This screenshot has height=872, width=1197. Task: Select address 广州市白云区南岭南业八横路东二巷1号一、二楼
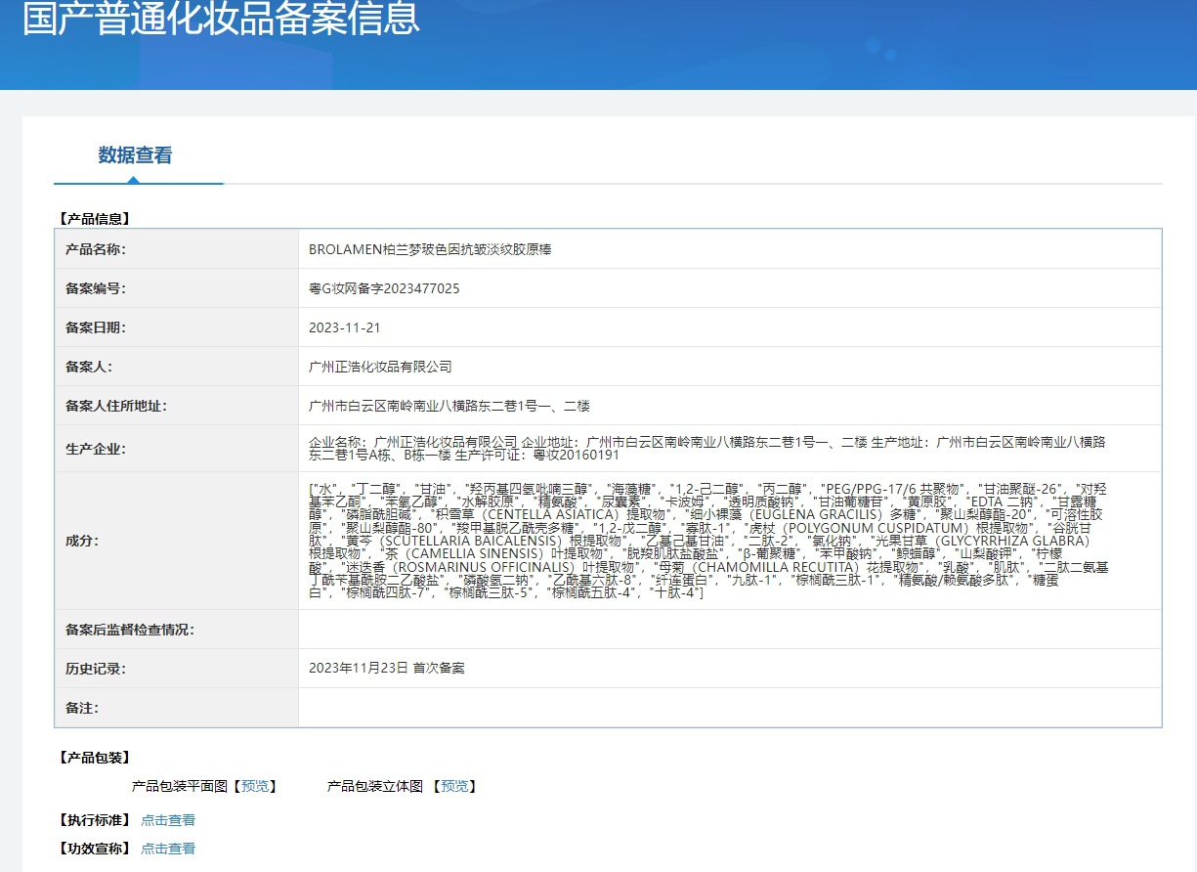tap(449, 406)
